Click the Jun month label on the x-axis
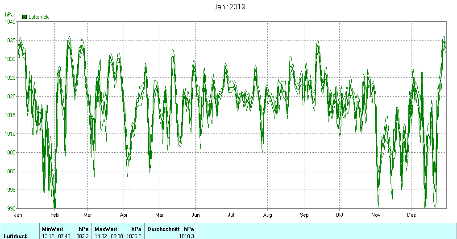457x239 pixels. point(195,215)
